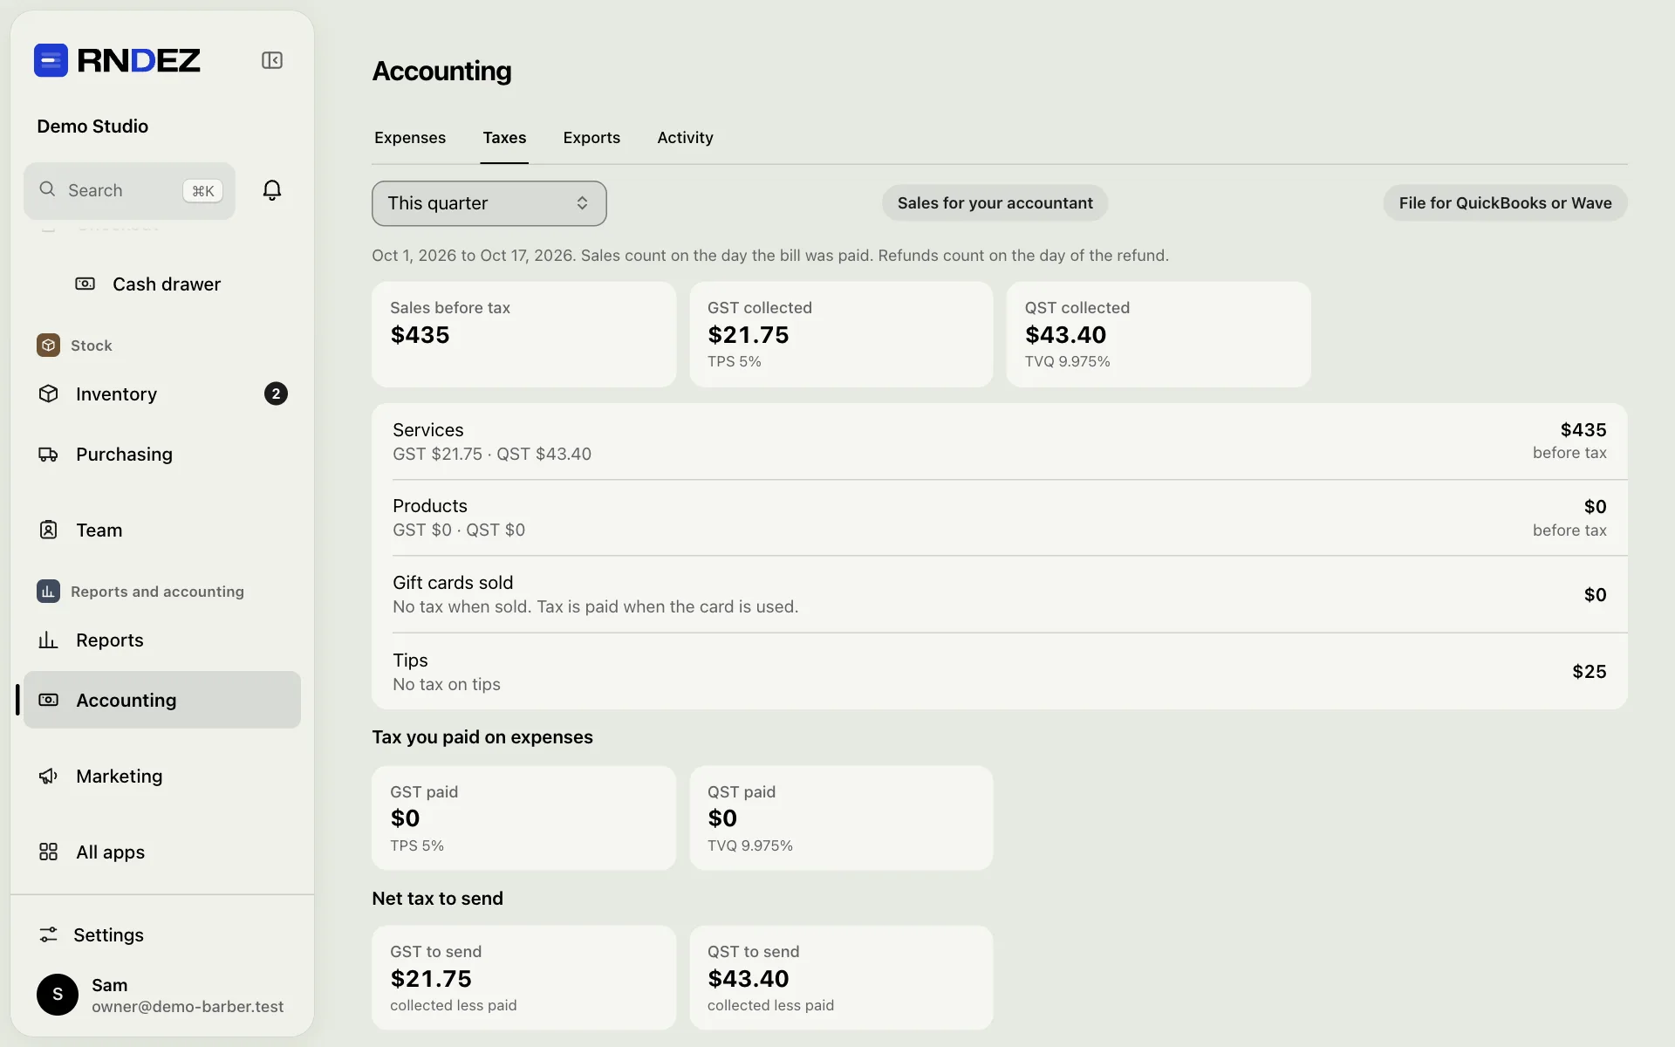Switch to the Expenses tab
Viewport: 1675px width, 1047px height.
point(410,138)
